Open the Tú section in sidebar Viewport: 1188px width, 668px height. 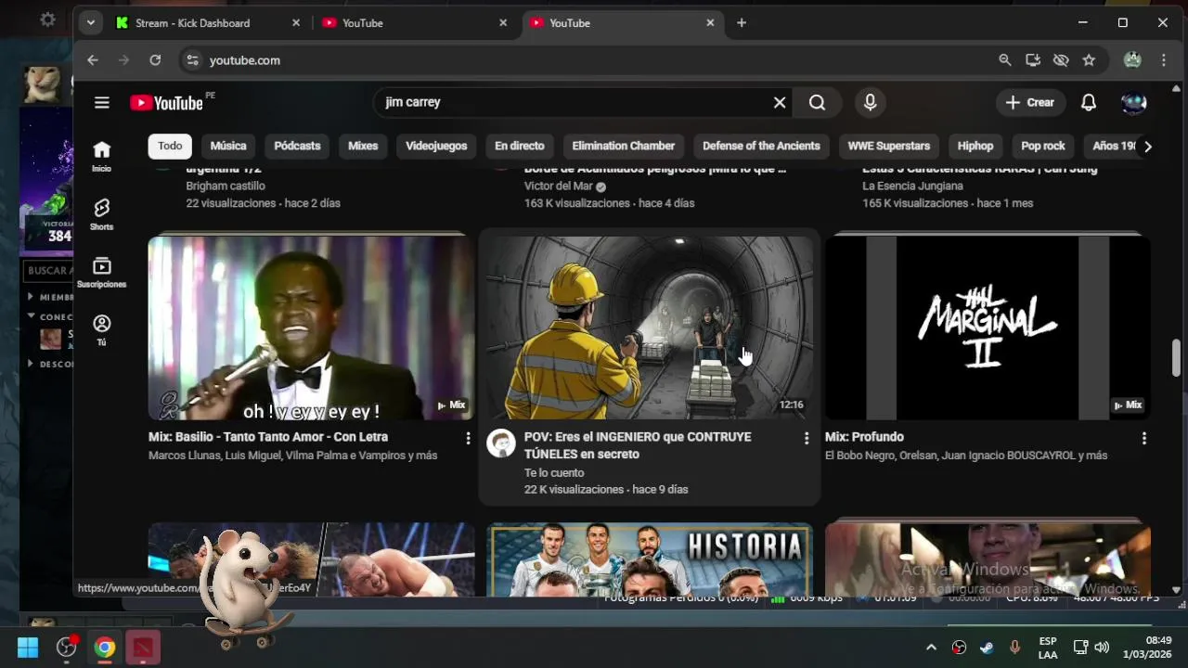102,330
